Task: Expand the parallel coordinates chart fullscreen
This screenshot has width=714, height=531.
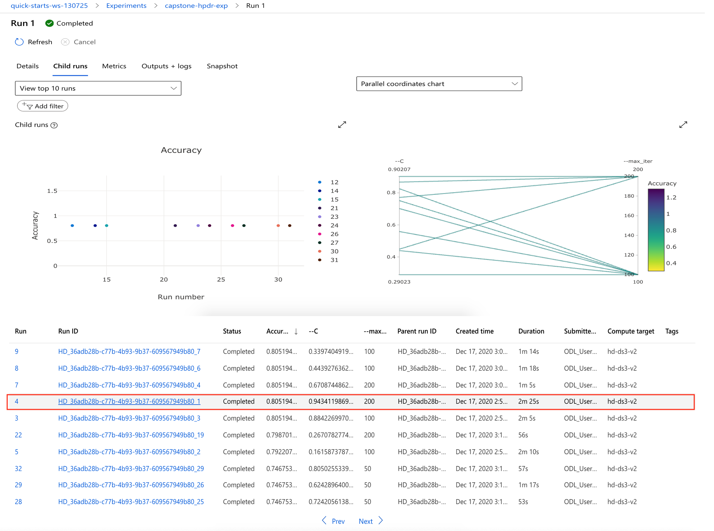Action: click(683, 125)
